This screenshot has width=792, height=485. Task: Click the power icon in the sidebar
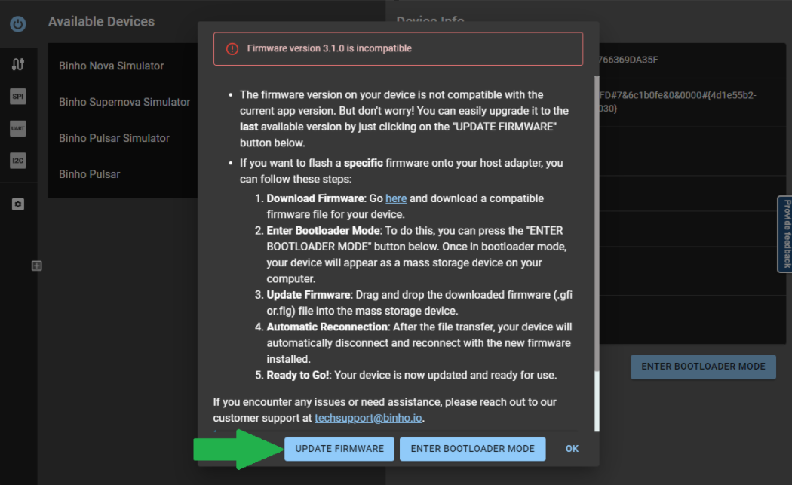(18, 23)
